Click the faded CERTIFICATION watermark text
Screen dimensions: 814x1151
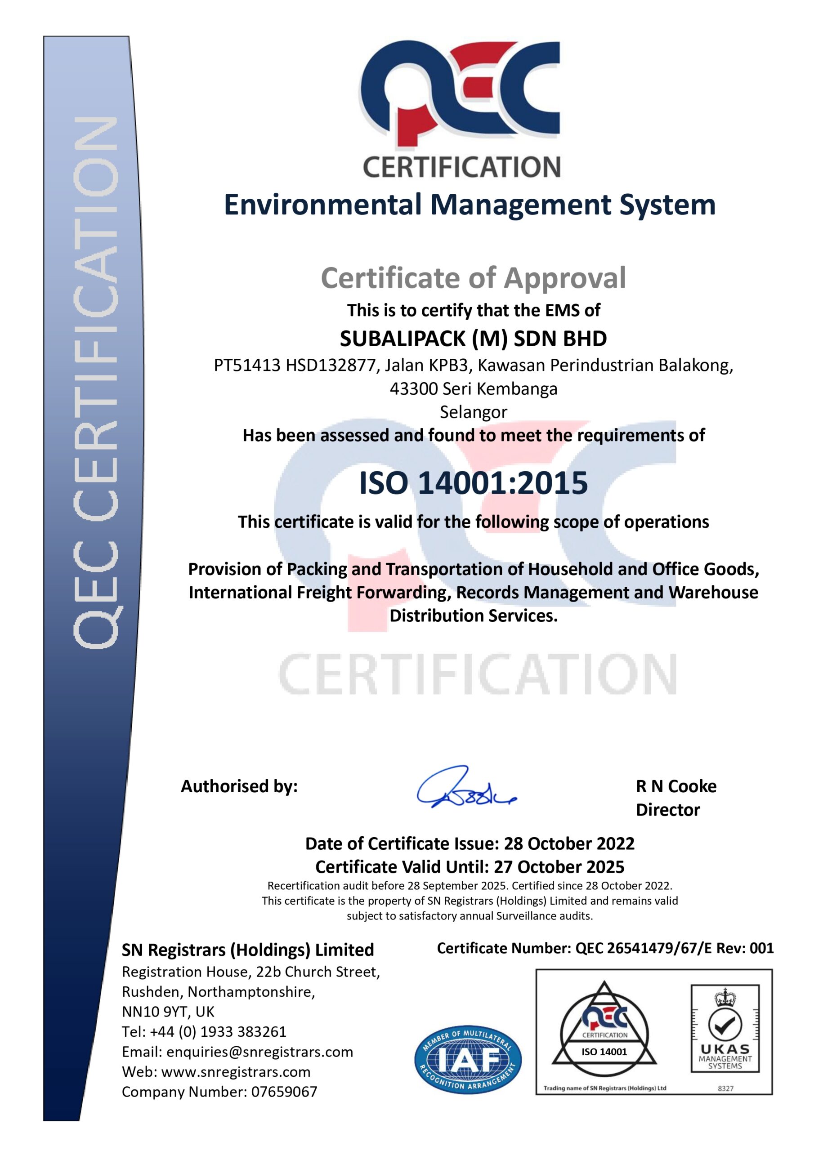tap(477, 674)
